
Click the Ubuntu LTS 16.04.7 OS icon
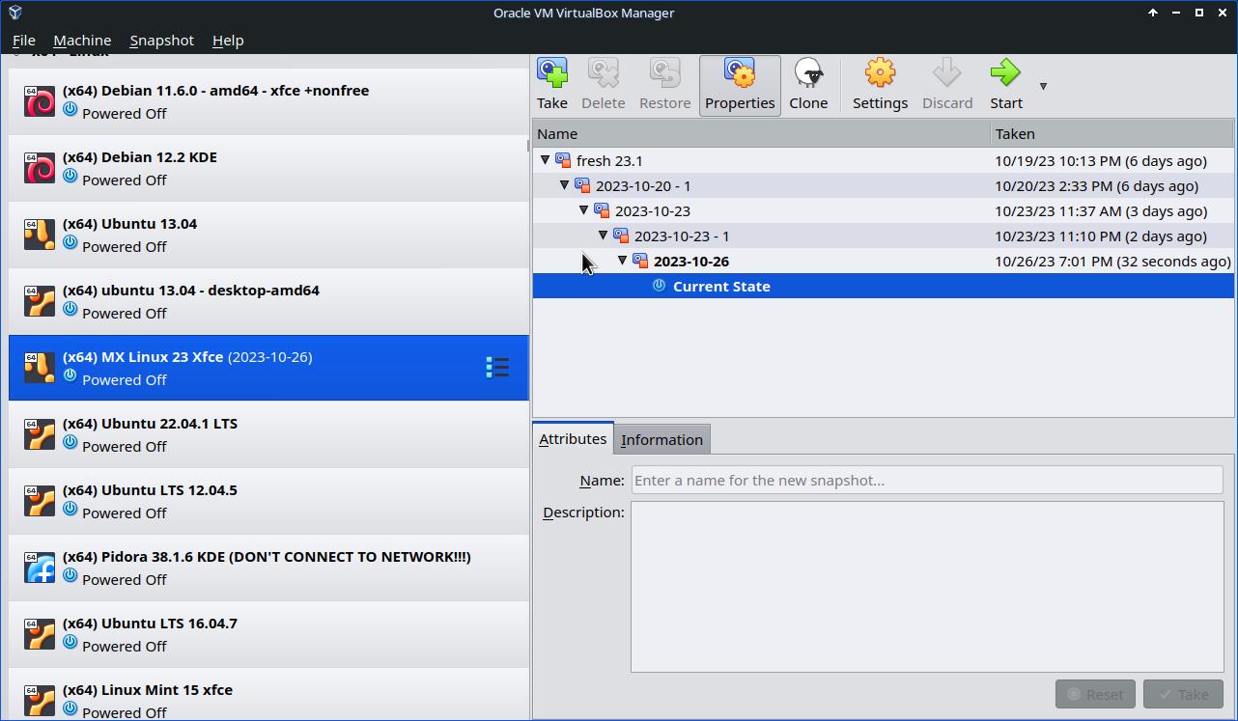coord(40,634)
